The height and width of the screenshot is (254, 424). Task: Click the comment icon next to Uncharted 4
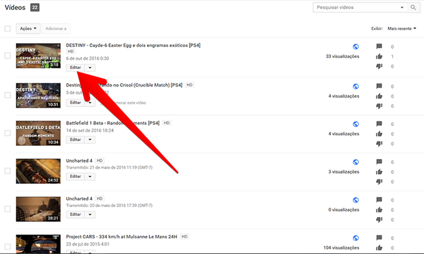point(379,162)
